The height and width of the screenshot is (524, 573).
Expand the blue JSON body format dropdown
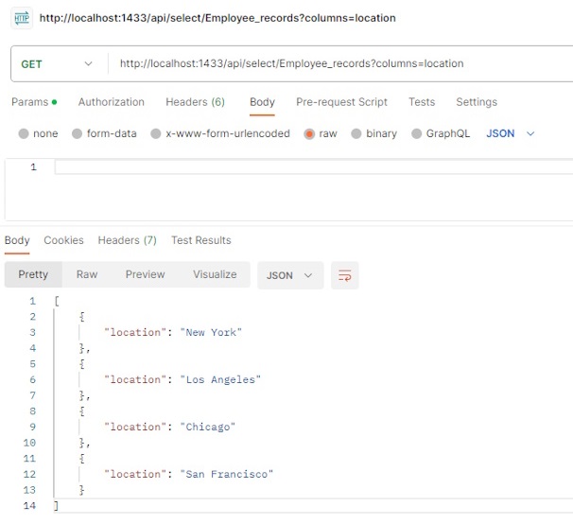coord(511,133)
